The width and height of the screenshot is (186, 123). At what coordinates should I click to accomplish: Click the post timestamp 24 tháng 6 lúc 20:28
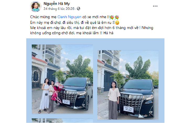pos(59,9)
